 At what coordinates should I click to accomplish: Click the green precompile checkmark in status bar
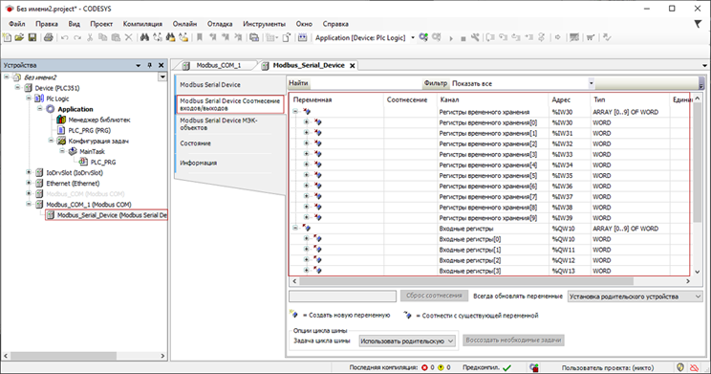pyautogui.click(x=506, y=367)
